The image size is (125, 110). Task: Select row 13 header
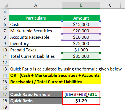[5, 69]
